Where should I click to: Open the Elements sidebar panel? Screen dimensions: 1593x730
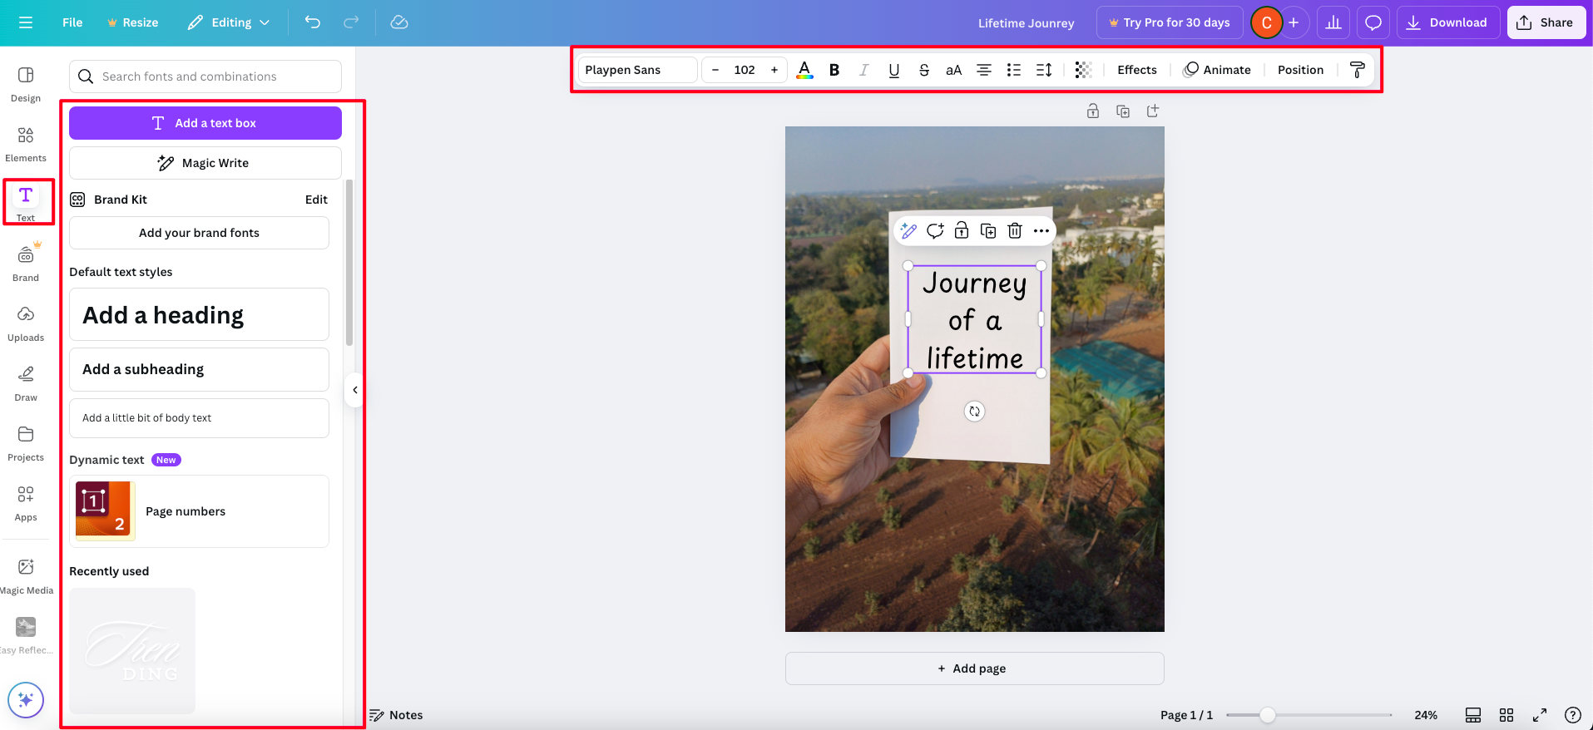(26, 144)
